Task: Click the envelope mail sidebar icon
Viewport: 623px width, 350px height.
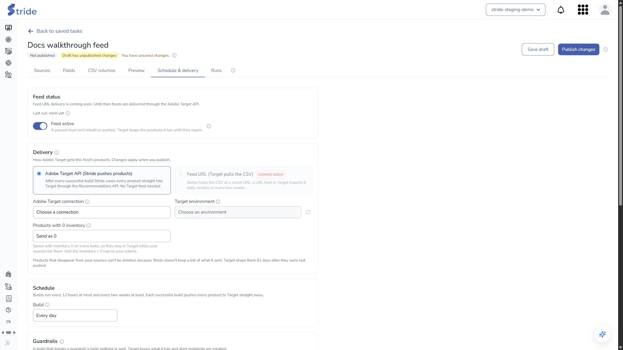Action: tap(8, 322)
